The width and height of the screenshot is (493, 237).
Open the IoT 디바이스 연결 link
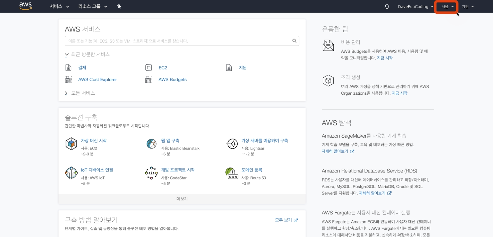click(x=97, y=170)
